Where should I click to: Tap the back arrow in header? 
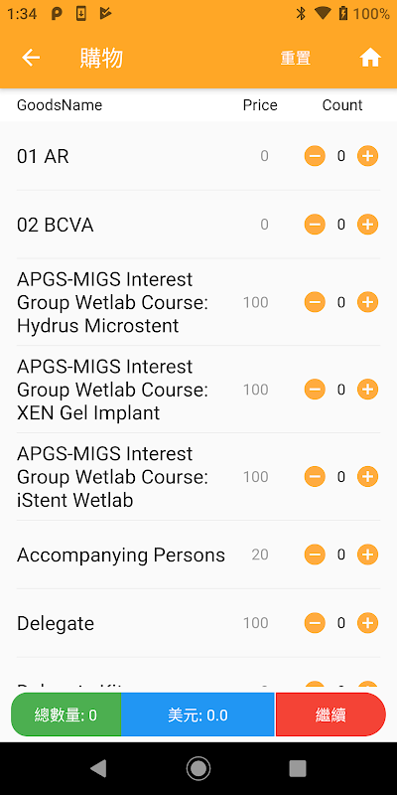(31, 59)
